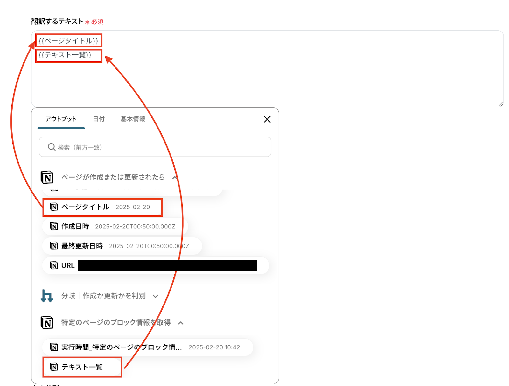
Task: Click the 翻訳するテキスト field label
Action: [x=57, y=21]
